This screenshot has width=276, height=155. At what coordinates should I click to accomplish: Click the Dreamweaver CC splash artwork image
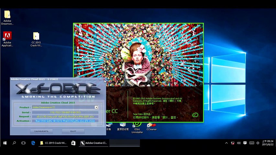[x=138, y=55]
